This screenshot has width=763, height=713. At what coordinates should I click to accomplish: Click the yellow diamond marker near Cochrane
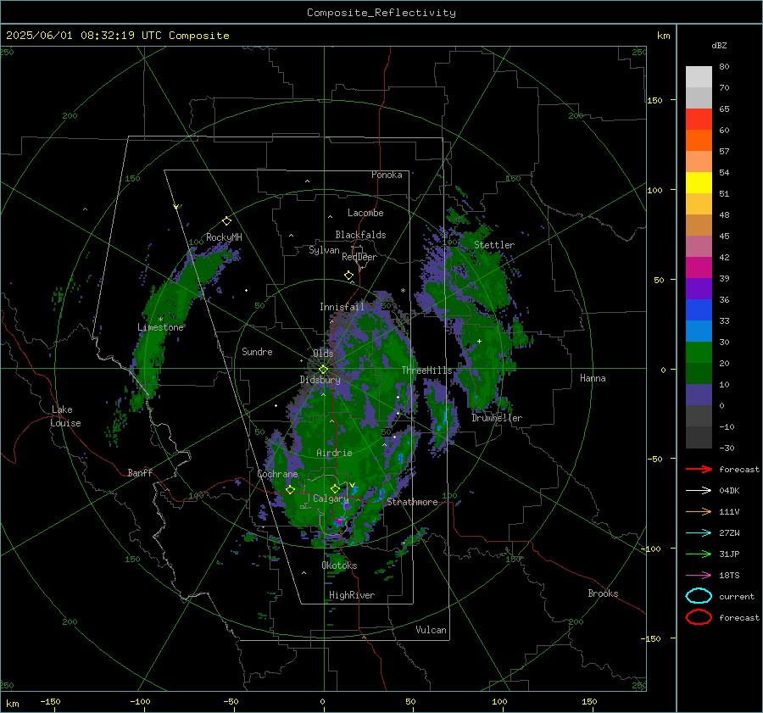290,490
